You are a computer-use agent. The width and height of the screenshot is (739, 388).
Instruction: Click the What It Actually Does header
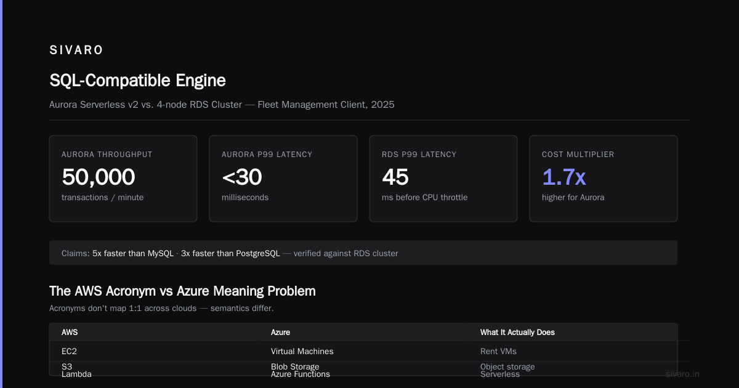[x=517, y=332]
